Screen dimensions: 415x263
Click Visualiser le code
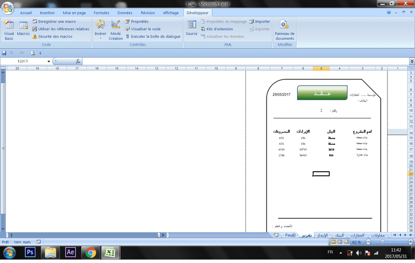coord(142,29)
